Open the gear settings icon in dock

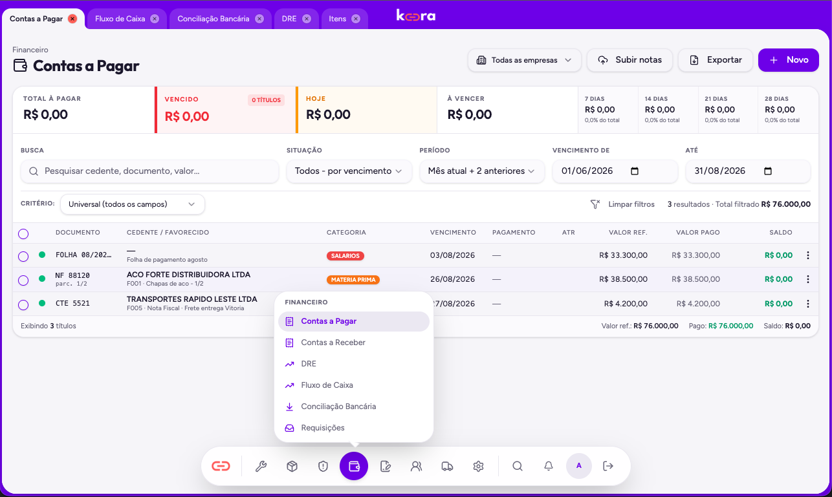coord(479,466)
